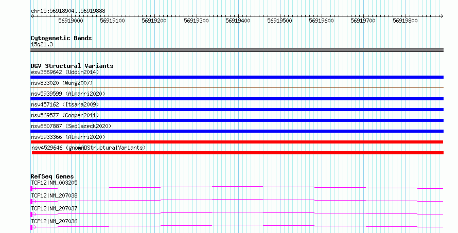
Task: Open the TCF12|NM_207036 transcript label
Action: click(x=55, y=221)
